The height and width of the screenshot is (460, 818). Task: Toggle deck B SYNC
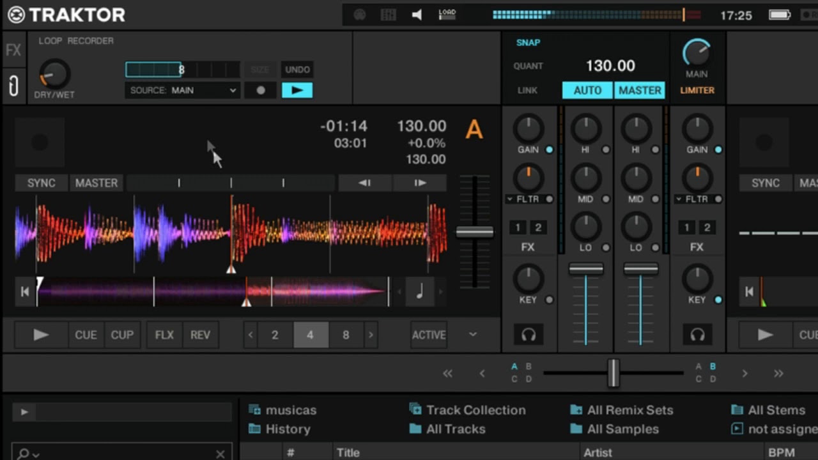click(766, 183)
